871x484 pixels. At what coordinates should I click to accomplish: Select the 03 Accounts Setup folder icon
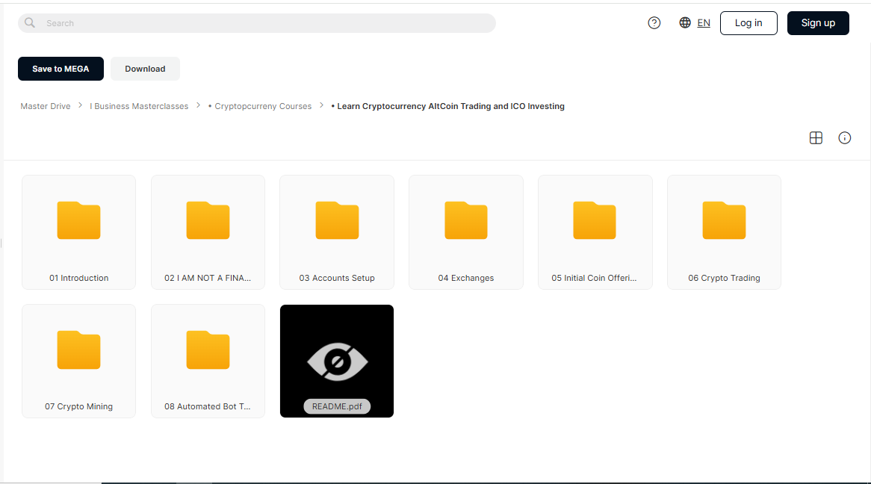coord(337,220)
